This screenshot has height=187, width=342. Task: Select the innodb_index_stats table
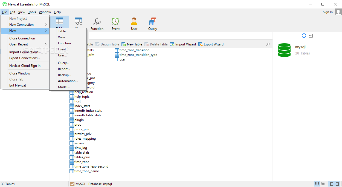[86, 111]
